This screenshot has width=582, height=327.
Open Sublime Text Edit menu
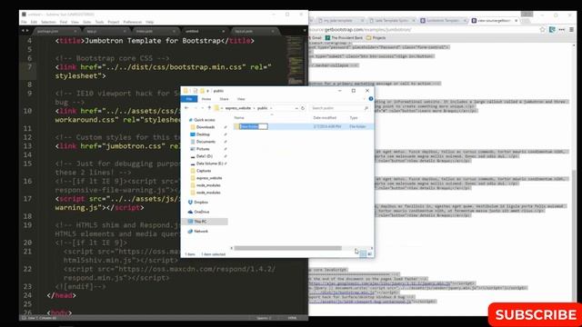(34, 22)
